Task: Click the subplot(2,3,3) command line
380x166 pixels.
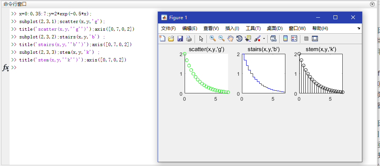Action: pyautogui.click(x=55, y=52)
